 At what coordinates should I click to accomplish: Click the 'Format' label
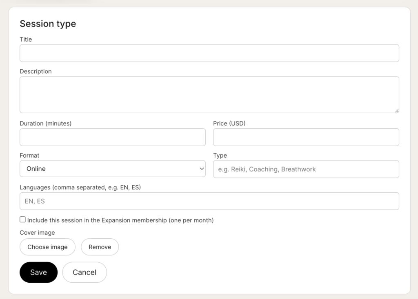[x=29, y=155]
